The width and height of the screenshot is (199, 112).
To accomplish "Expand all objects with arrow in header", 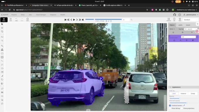I will click(192, 32).
